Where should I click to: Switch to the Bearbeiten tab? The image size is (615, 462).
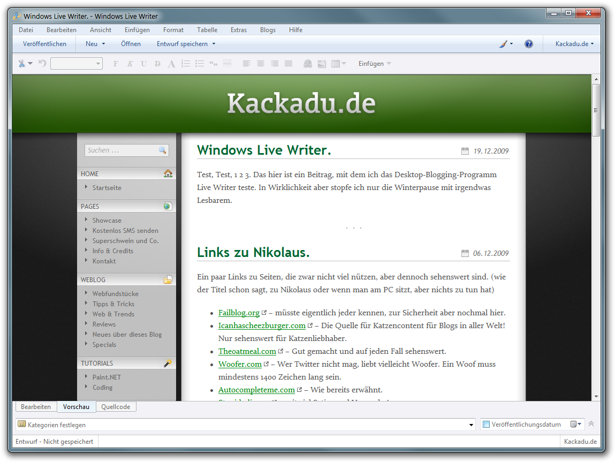point(36,407)
